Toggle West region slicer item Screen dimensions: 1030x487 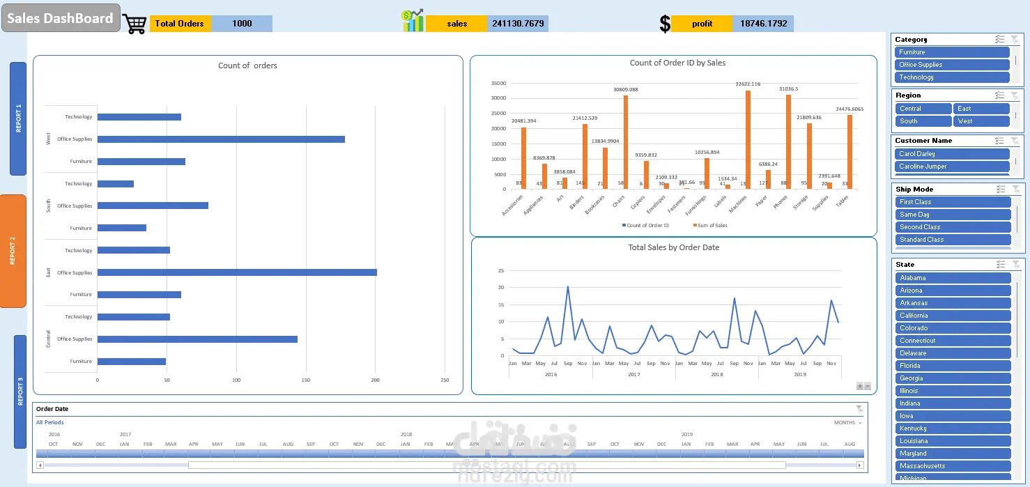981,121
